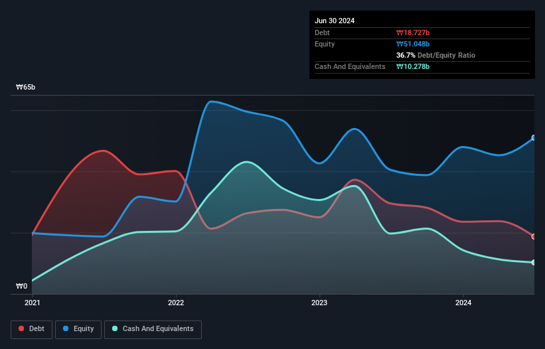
Task: Click the ₩18.727b debt value
Action: coord(413,33)
